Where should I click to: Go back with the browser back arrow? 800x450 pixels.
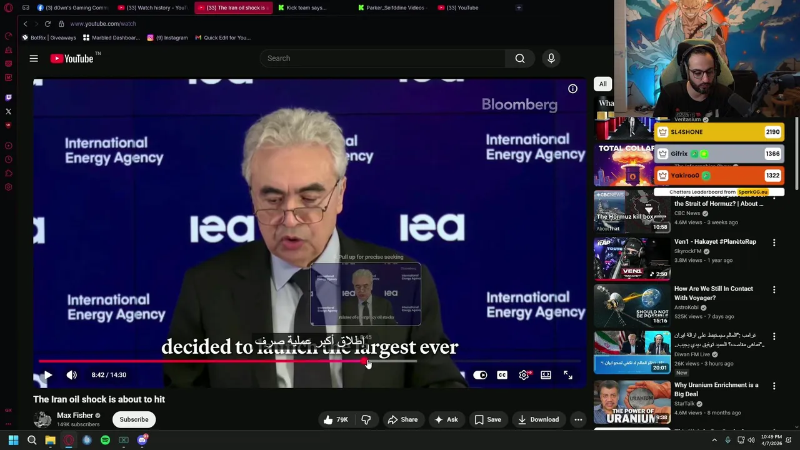click(25, 24)
